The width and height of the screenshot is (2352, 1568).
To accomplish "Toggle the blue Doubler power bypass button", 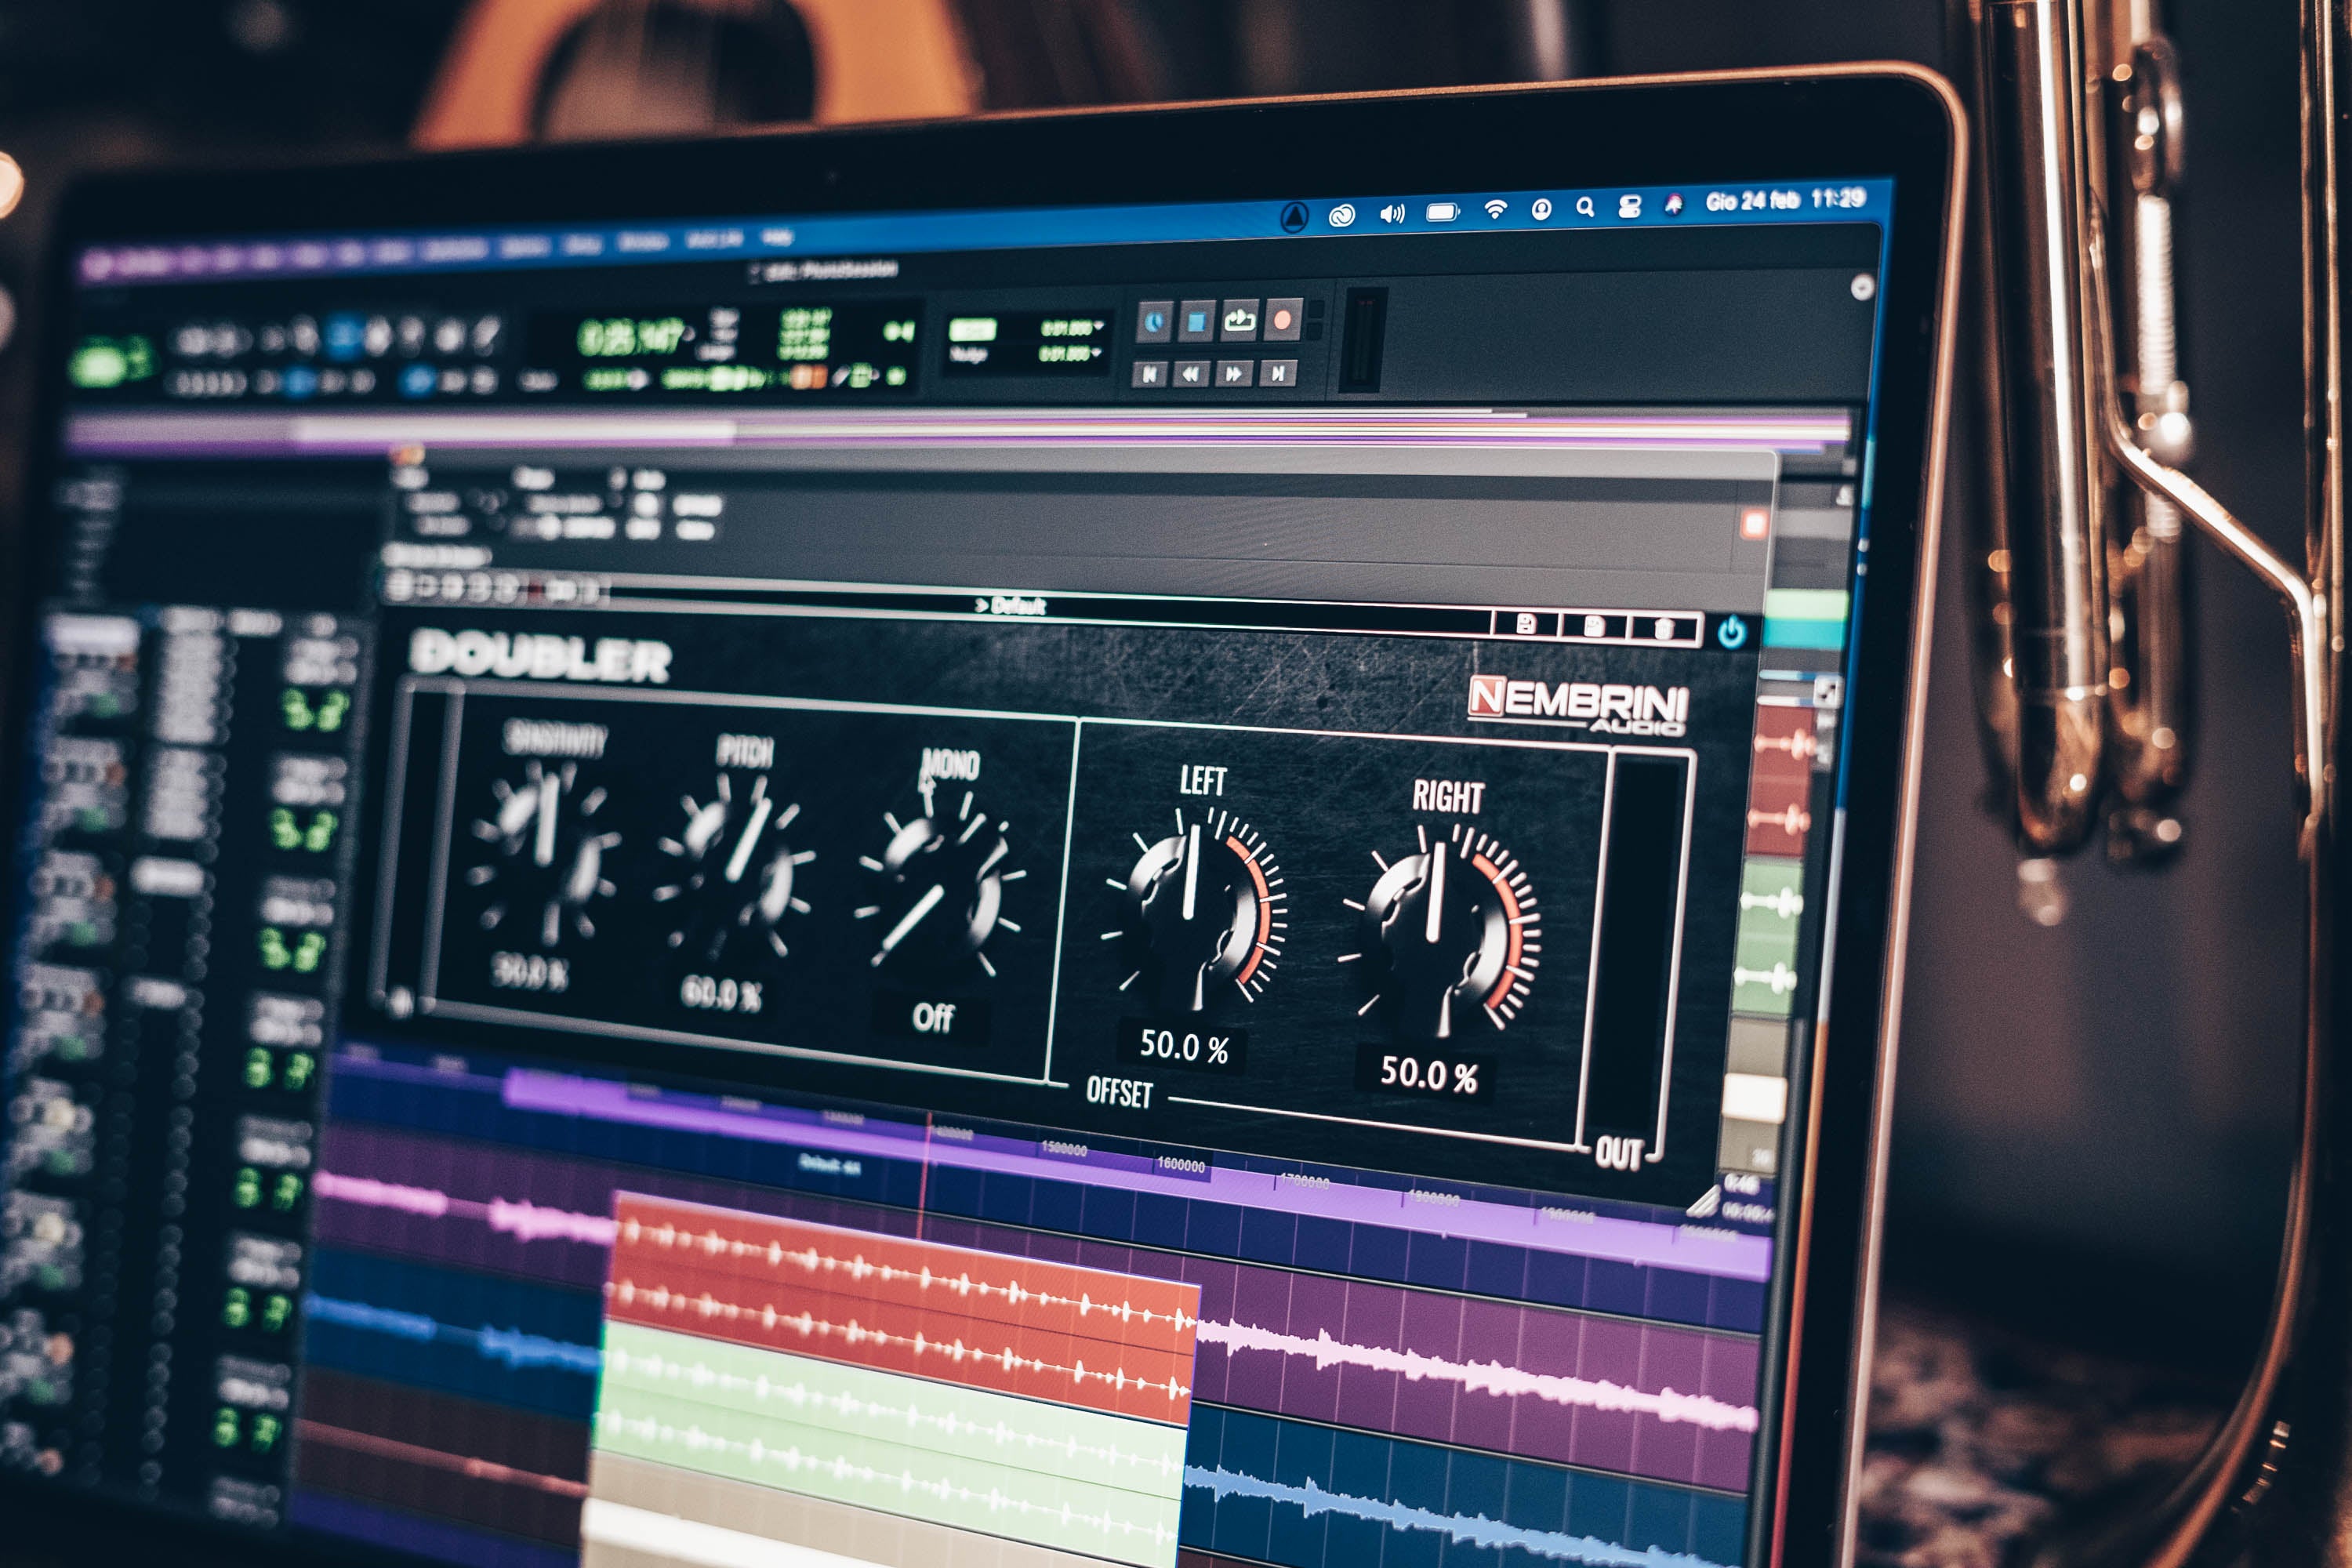I will pyautogui.click(x=1731, y=631).
